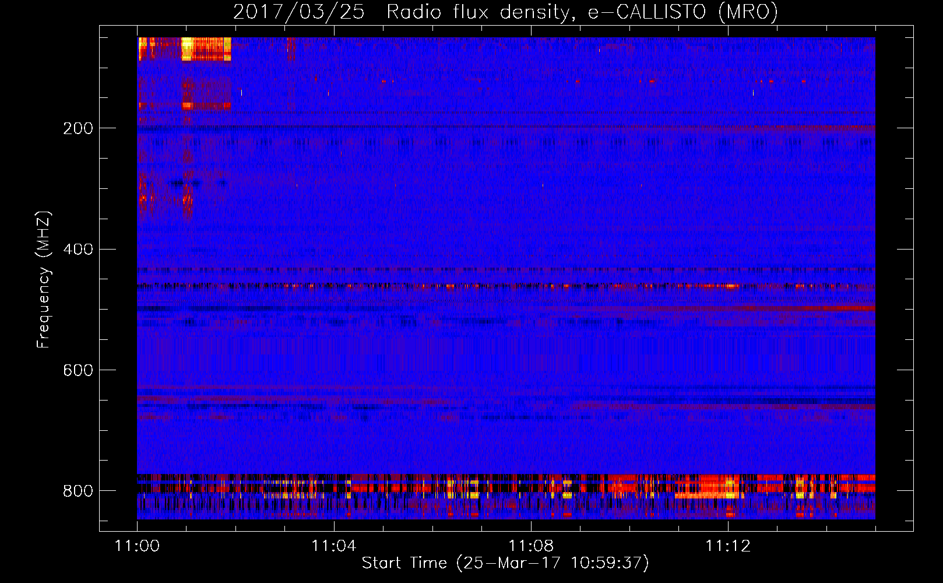Viewport: 943px width, 583px height.
Task: Click the '11:12' time tick label
Action: pyautogui.click(x=728, y=546)
